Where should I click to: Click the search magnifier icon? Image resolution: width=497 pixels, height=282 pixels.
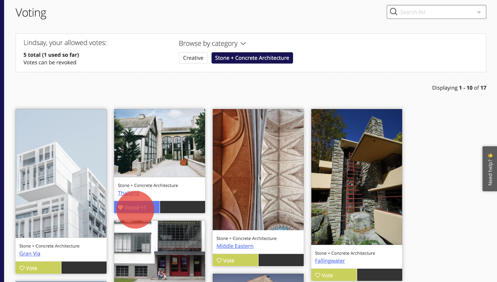click(394, 12)
